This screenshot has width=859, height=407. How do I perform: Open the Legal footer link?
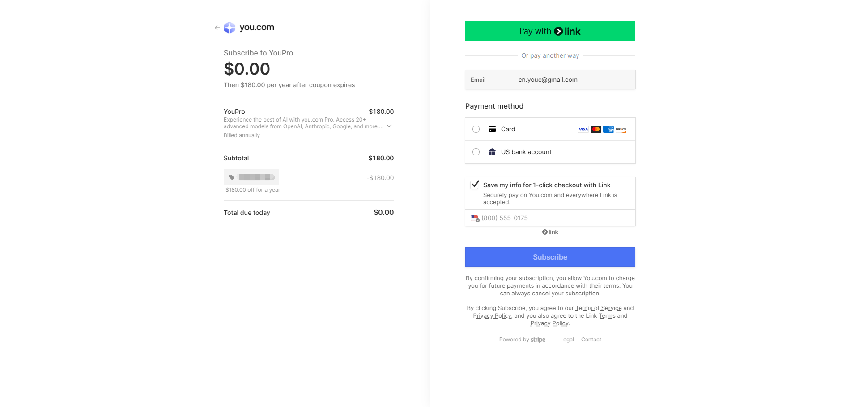(567, 340)
